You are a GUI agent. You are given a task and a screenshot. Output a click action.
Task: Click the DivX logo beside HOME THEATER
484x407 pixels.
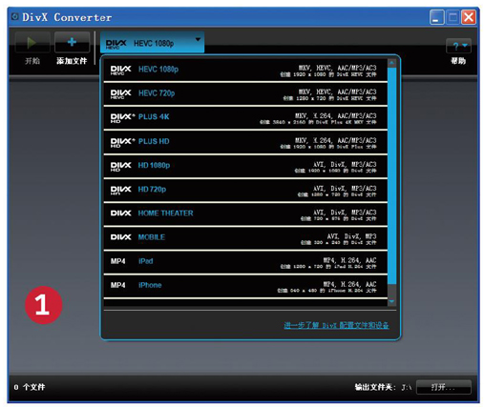120,213
